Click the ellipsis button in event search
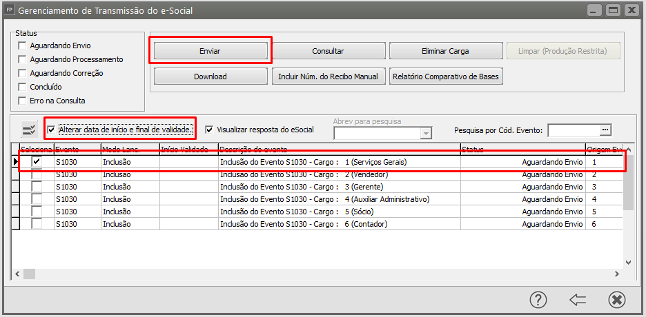Viewport: 646px width, 317px height. tap(605, 130)
